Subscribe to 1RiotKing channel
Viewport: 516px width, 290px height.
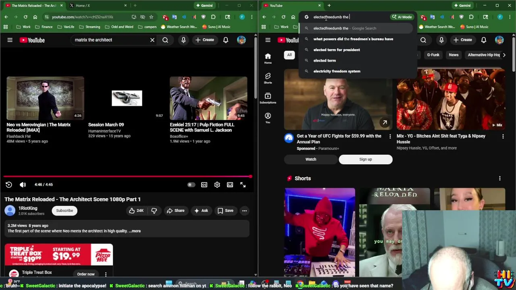64,211
